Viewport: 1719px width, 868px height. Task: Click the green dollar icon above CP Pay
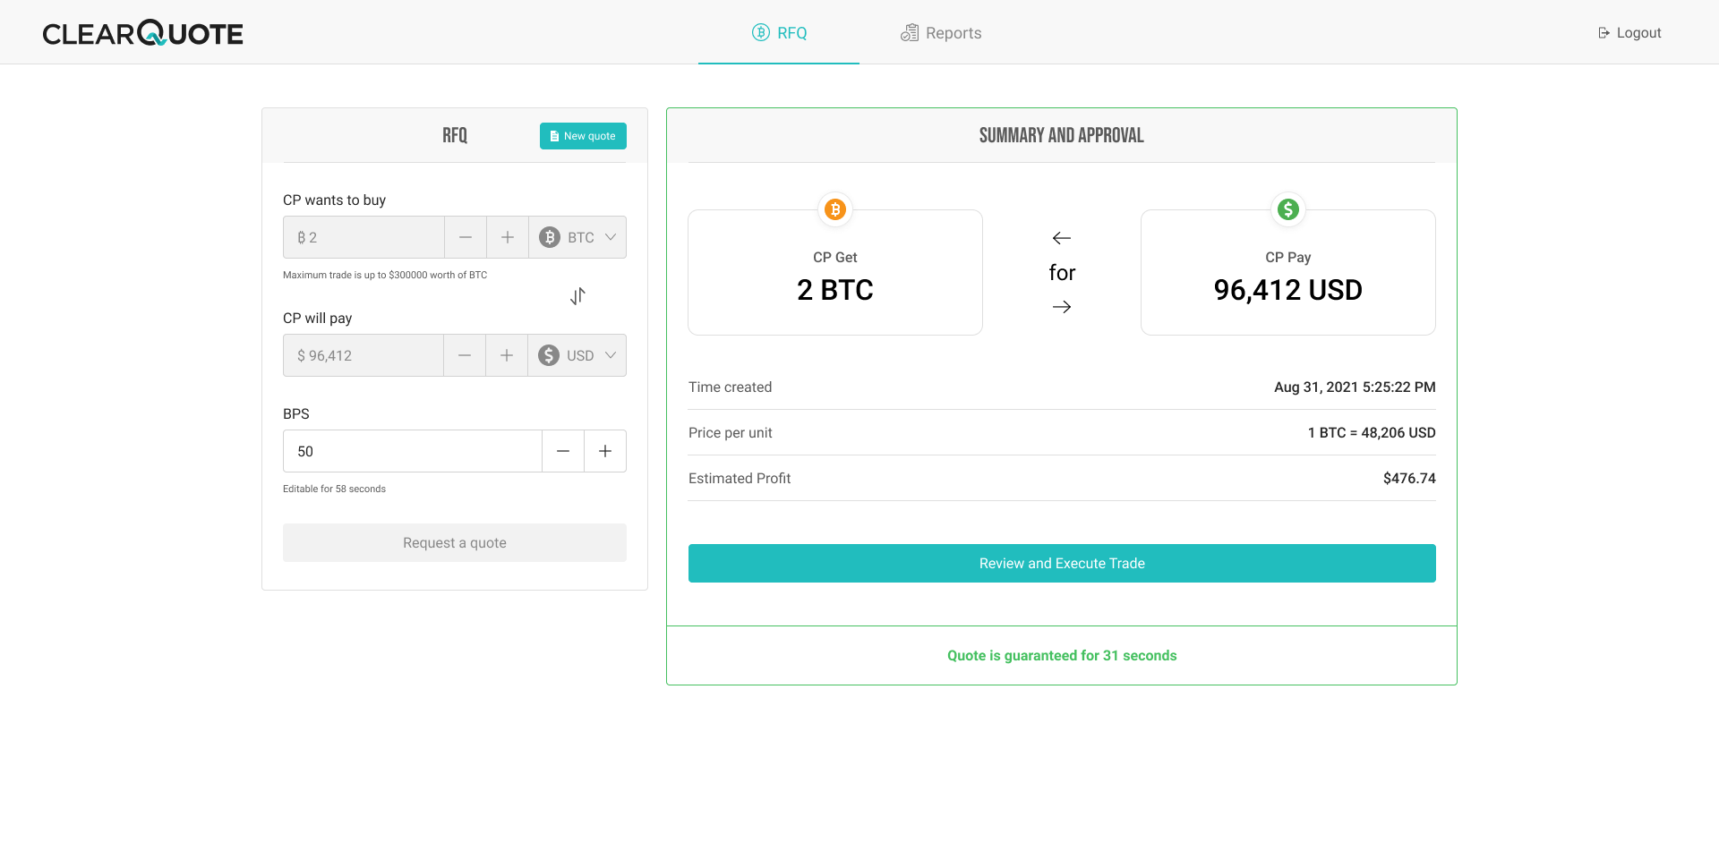[x=1287, y=209]
